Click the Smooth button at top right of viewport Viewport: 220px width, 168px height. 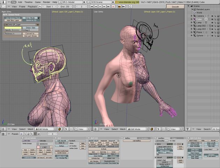pos(175,7)
